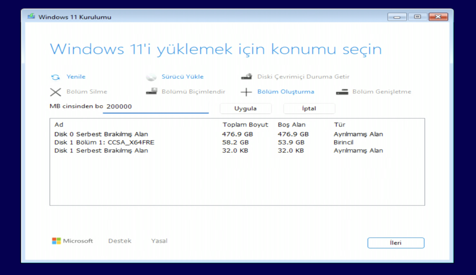Select Disk 1 Bölüm 1: CCSA_X64FRE row
This screenshot has height=275, width=476.
click(x=237, y=142)
